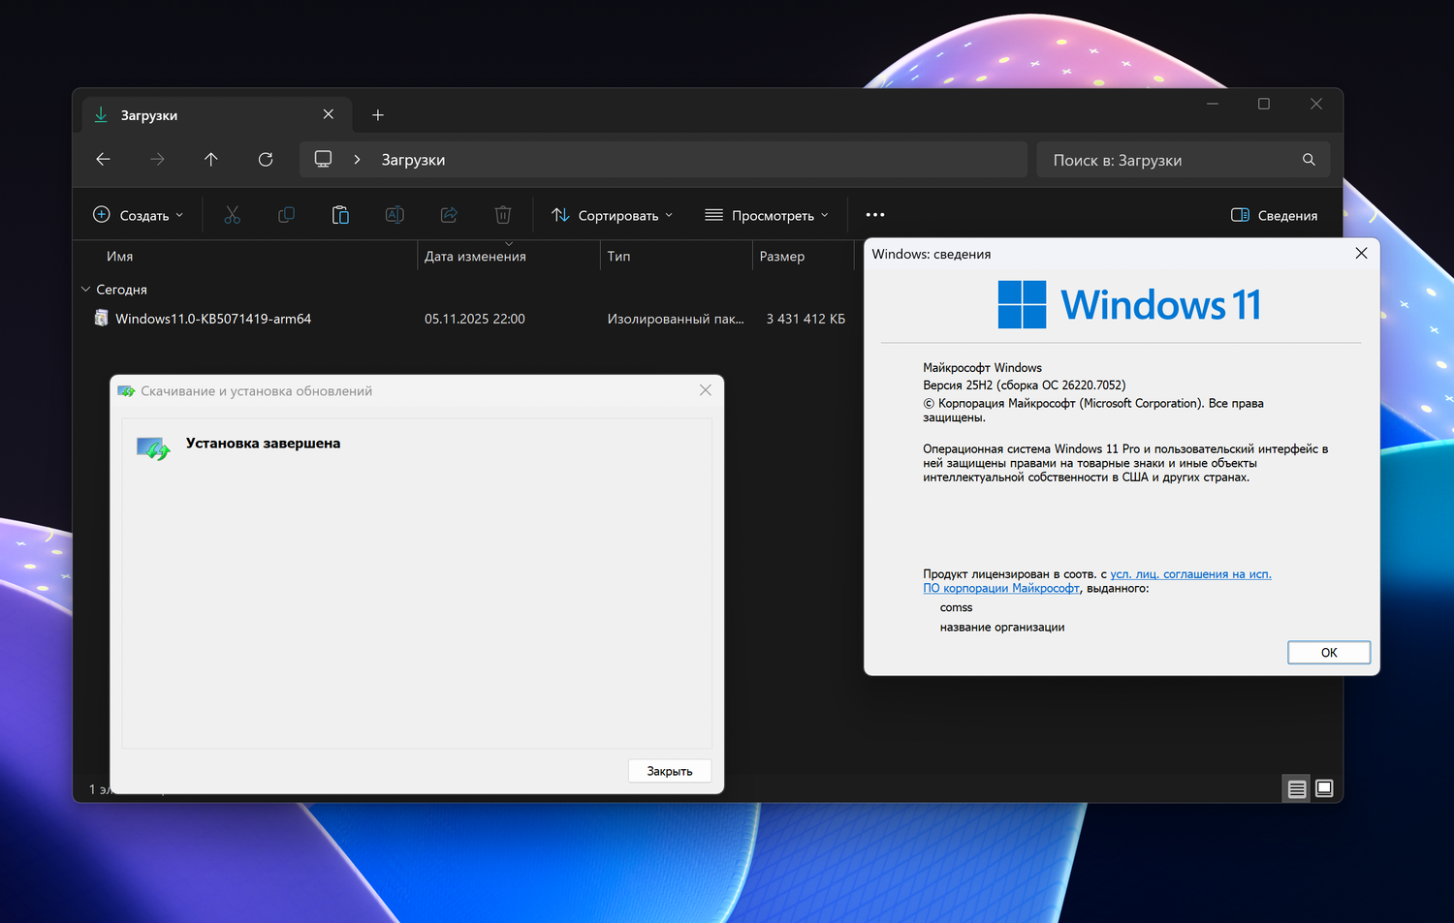This screenshot has width=1454, height=923.
Task: Open the Создать dropdown menu
Action: 138,215
